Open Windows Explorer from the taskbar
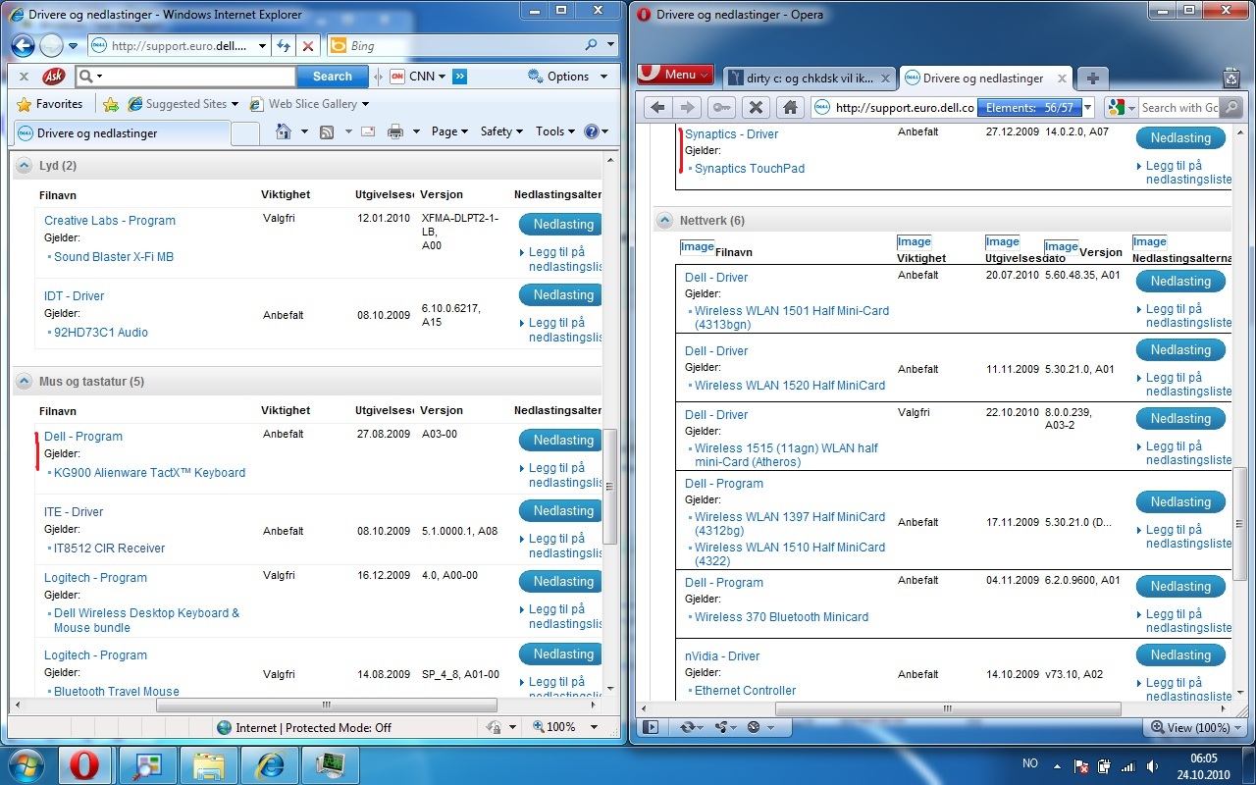1256x785 pixels. [x=208, y=763]
